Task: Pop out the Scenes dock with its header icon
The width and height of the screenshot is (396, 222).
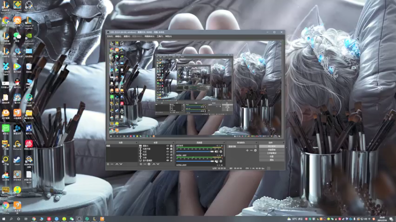Action: [137, 143]
